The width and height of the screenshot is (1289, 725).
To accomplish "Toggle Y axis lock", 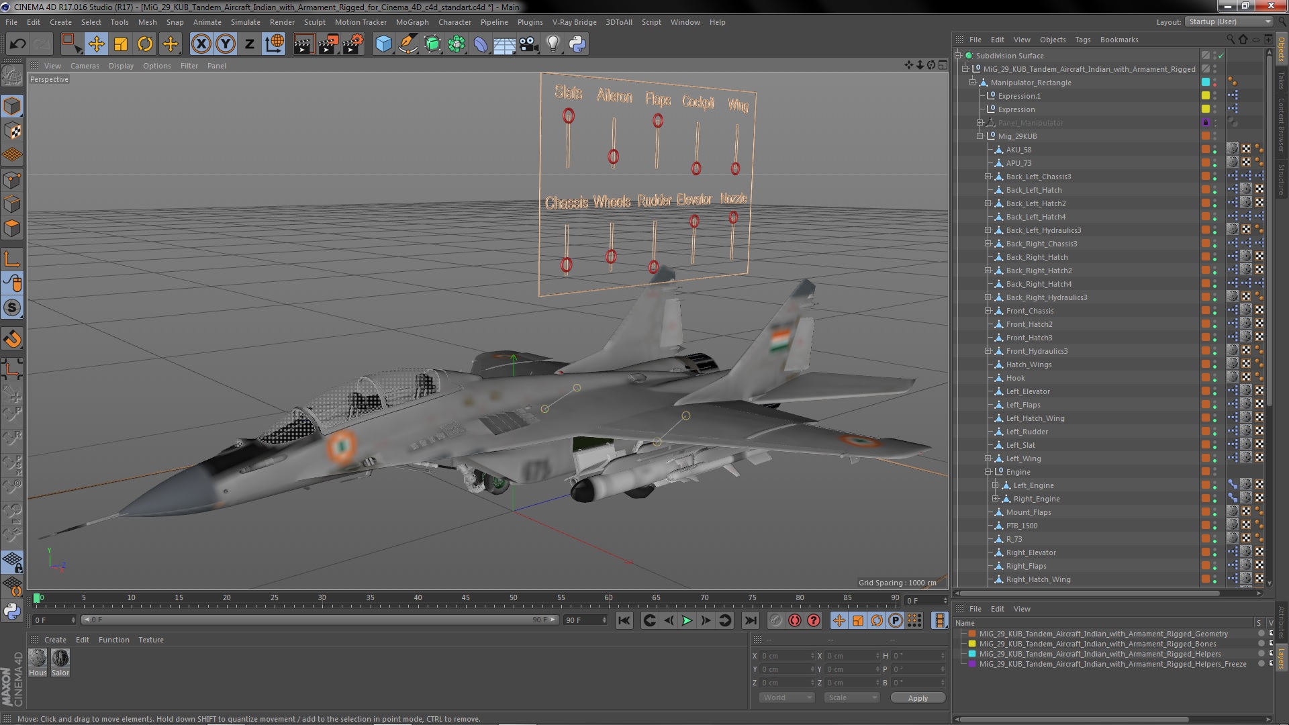I will (x=226, y=44).
